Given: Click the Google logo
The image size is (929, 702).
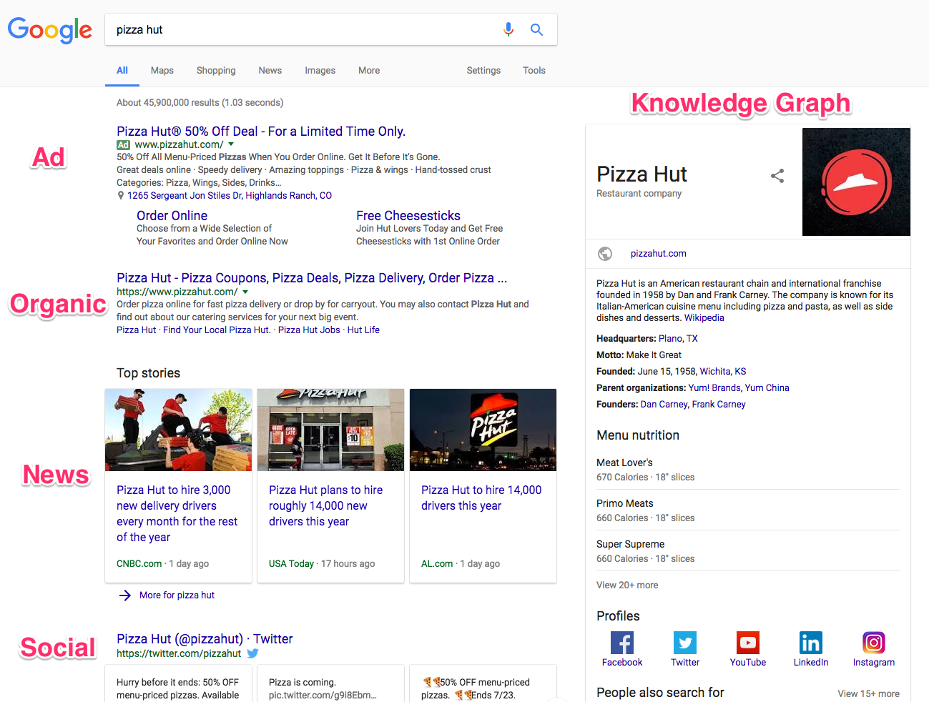Looking at the screenshot, I should click(49, 30).
